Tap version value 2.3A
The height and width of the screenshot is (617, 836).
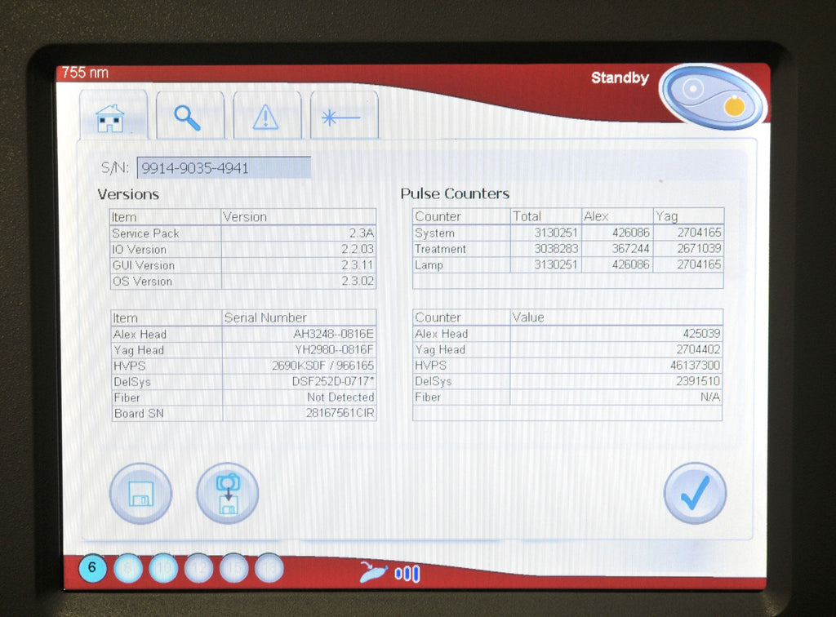coord(362,233)
